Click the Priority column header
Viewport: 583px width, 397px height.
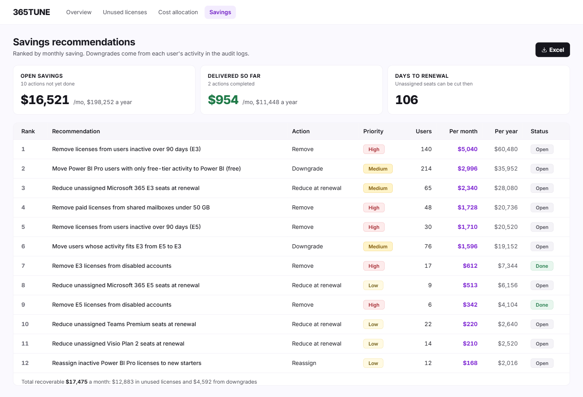(x=373, y=131)
